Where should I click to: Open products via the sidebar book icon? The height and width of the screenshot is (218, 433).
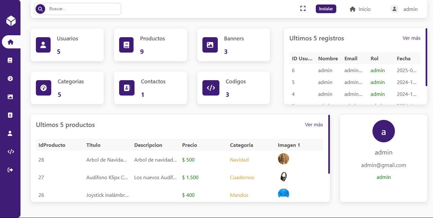coord(10,60)
